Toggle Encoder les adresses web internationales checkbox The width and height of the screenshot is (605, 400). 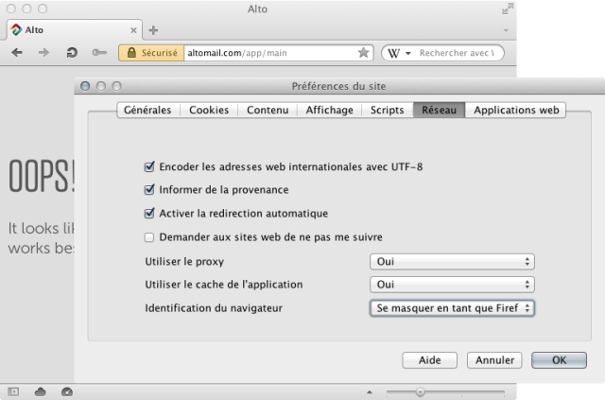149,166
